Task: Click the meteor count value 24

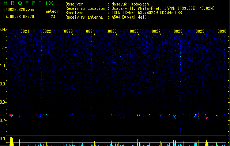Action: coord(53,17)
